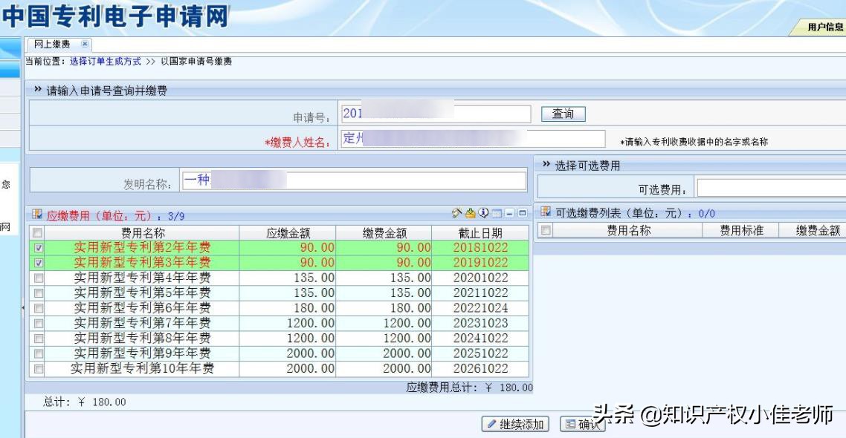Click the list view icon on fee panel toolbar
Screen dimensions: 846x438
pyautogui.click(x=497, y=212)
